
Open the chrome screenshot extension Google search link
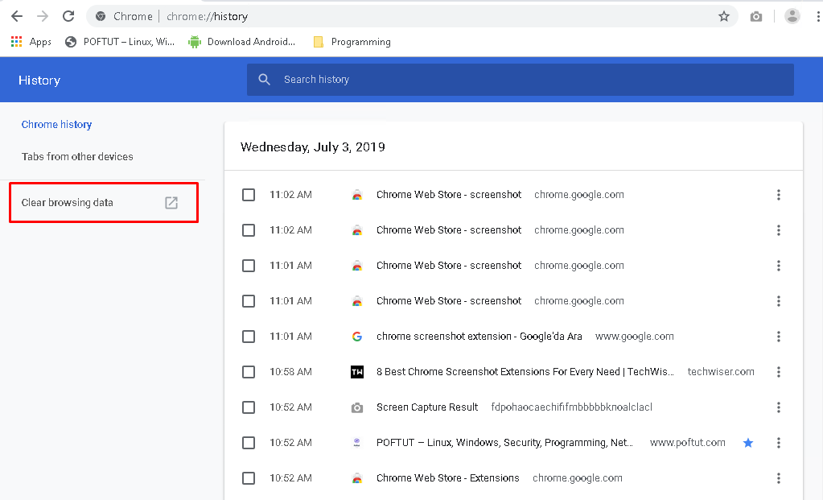pos(479,336)
